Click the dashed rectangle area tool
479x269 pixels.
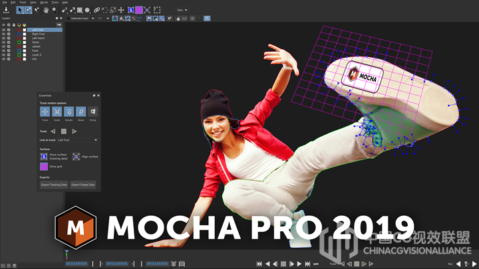(x=157, y=10)
